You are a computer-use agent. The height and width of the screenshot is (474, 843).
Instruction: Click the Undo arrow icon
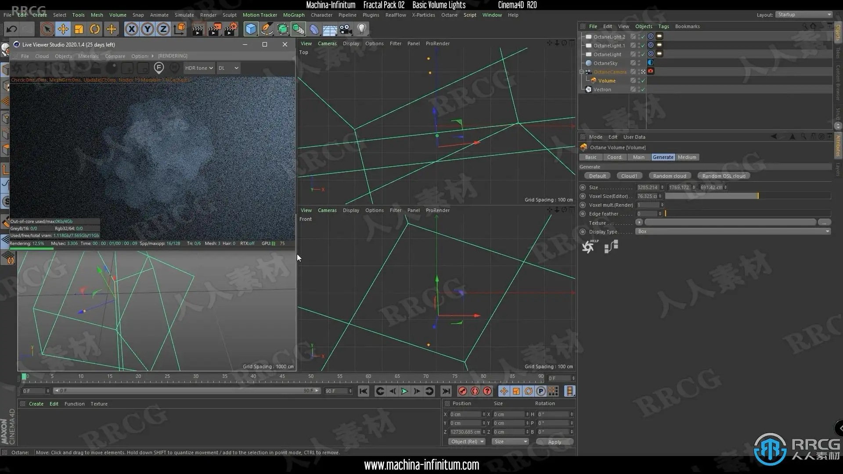point(12,29)
